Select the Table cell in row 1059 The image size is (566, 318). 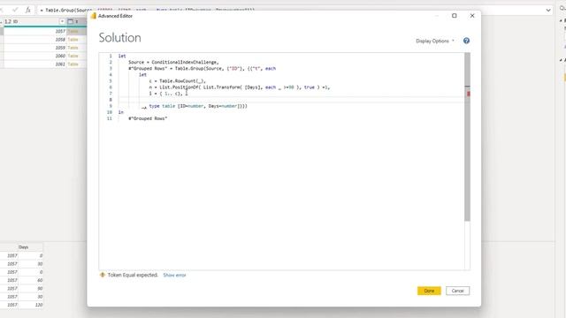[x=77, y=48]
